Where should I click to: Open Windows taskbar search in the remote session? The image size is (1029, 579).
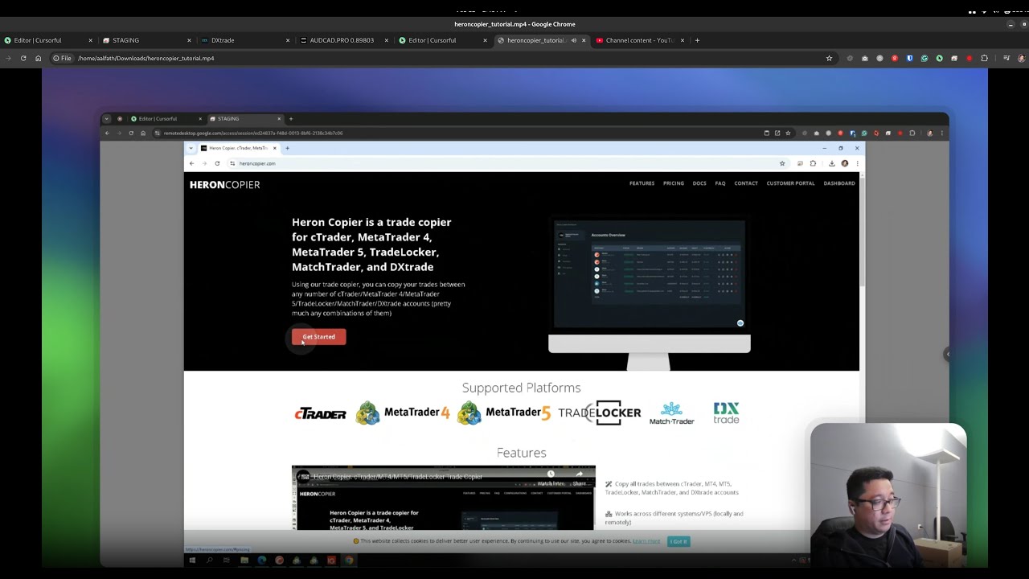209,561
